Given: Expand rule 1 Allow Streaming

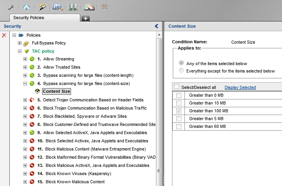Looking at the screenshot, I should [x=25, y=59].
